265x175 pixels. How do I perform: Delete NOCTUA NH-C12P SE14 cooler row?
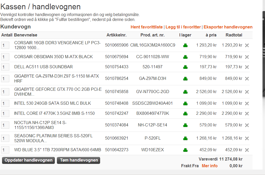(x=247, y=125)
